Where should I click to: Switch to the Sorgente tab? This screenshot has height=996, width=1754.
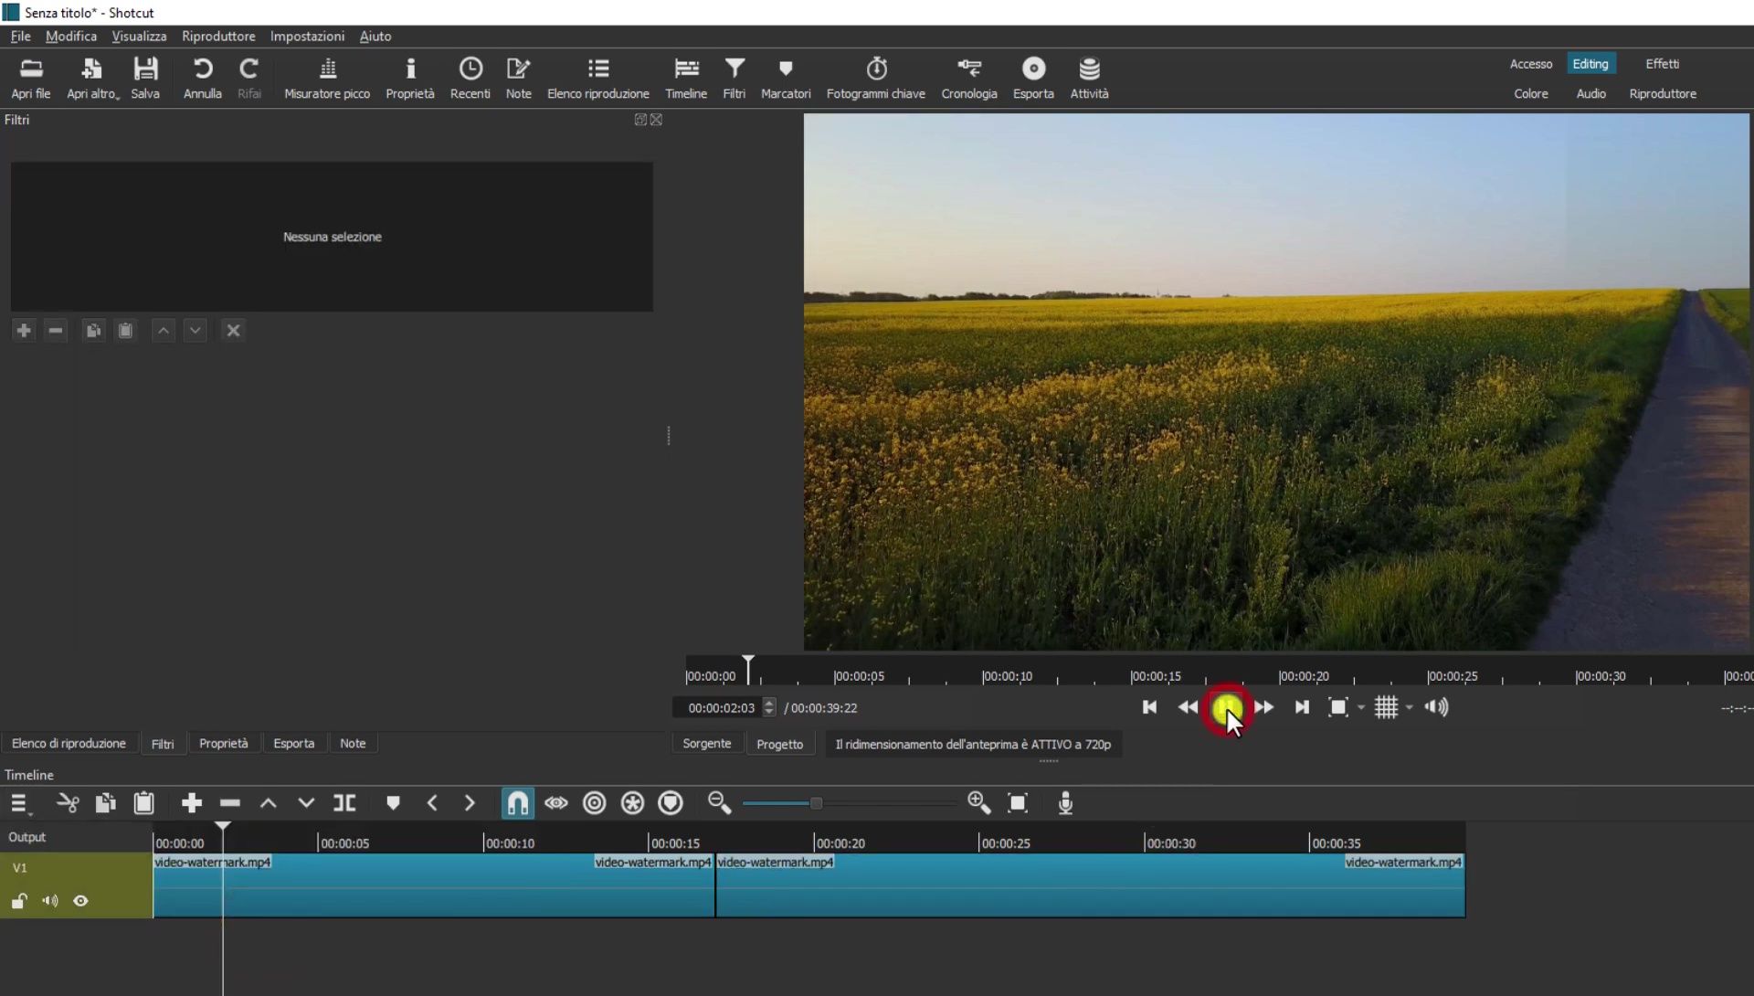707,744
